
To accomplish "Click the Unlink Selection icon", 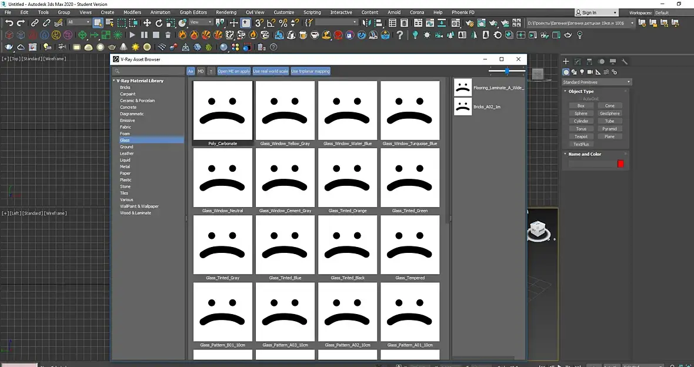I will pyautogui.click(x=46, y=22).
